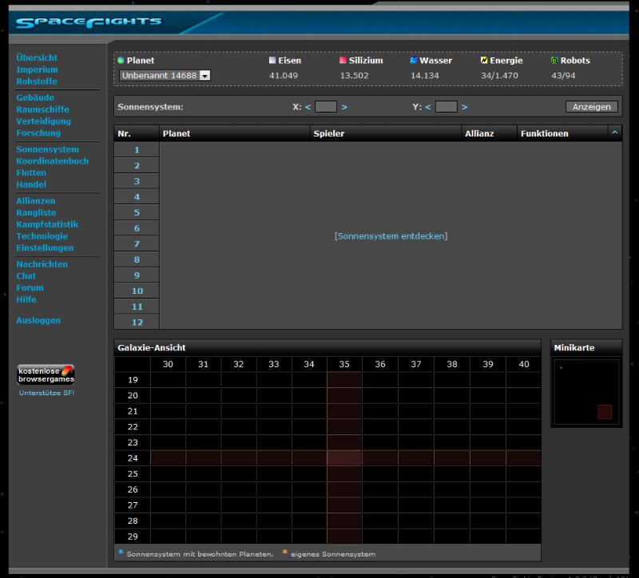This screenshot has height=578, width=639.
Task: Click the green Planet status icon
Action: [121, 61]
